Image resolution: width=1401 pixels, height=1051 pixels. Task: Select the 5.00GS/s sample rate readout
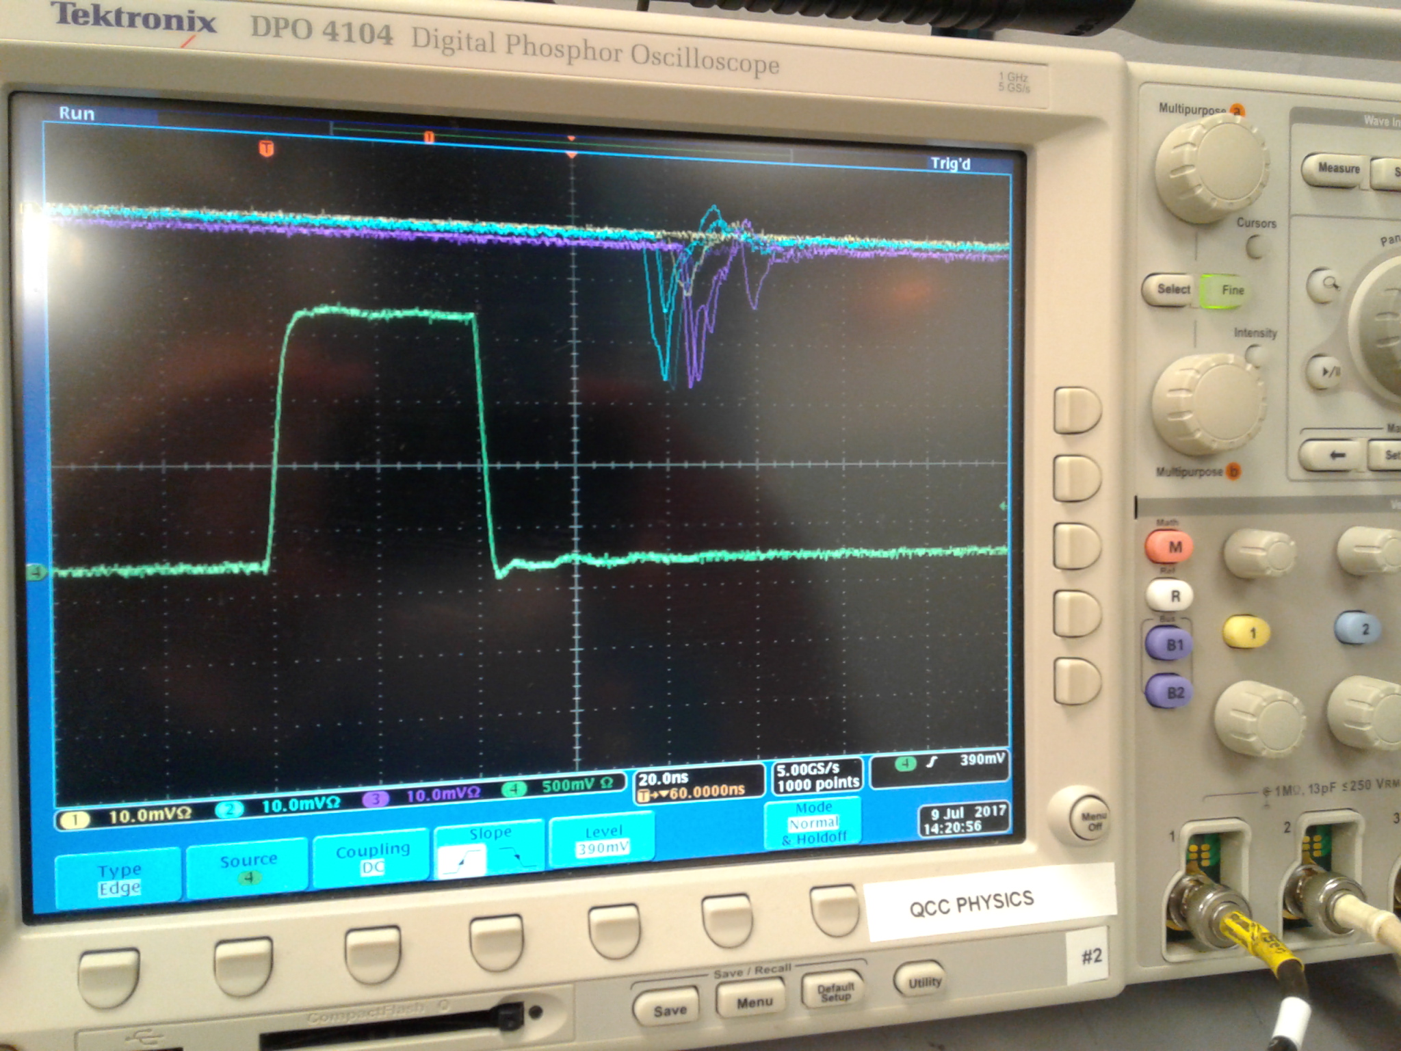[807, 770]
